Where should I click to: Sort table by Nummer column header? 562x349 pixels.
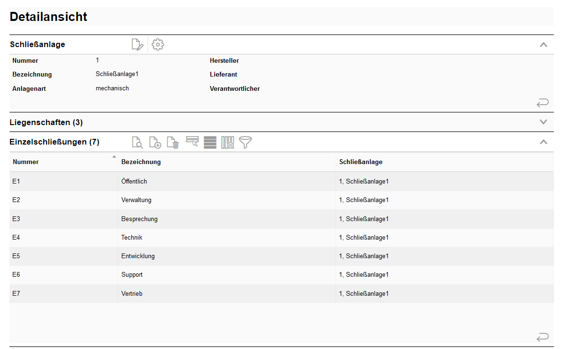click(26, 162)
